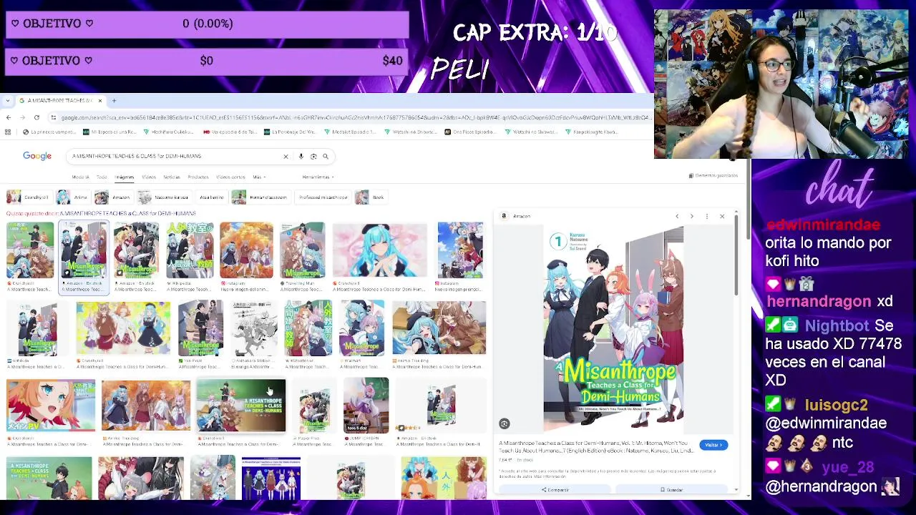Switch to the Vídeos tab

pos(148,177)
